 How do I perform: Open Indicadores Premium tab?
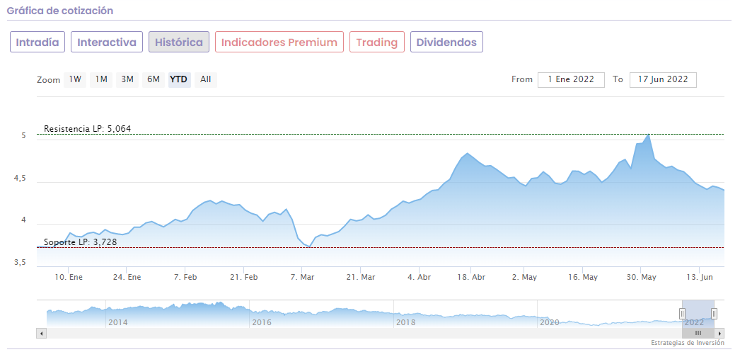point(279,42)
